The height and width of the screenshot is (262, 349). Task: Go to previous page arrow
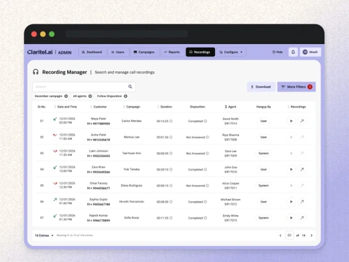281,235
